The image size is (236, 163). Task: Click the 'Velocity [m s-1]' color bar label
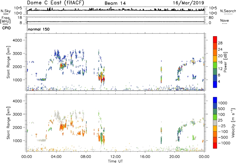click(233, 123)
